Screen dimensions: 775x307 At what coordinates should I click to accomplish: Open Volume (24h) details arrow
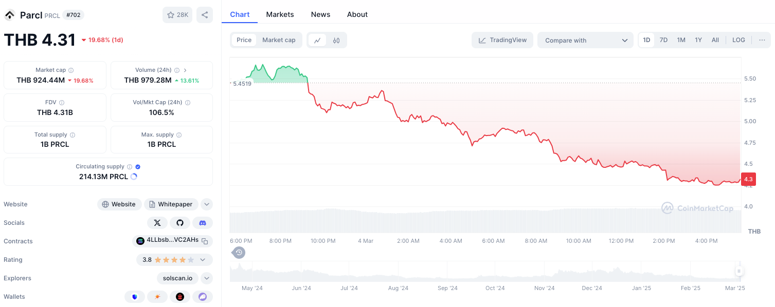[185, 70]
